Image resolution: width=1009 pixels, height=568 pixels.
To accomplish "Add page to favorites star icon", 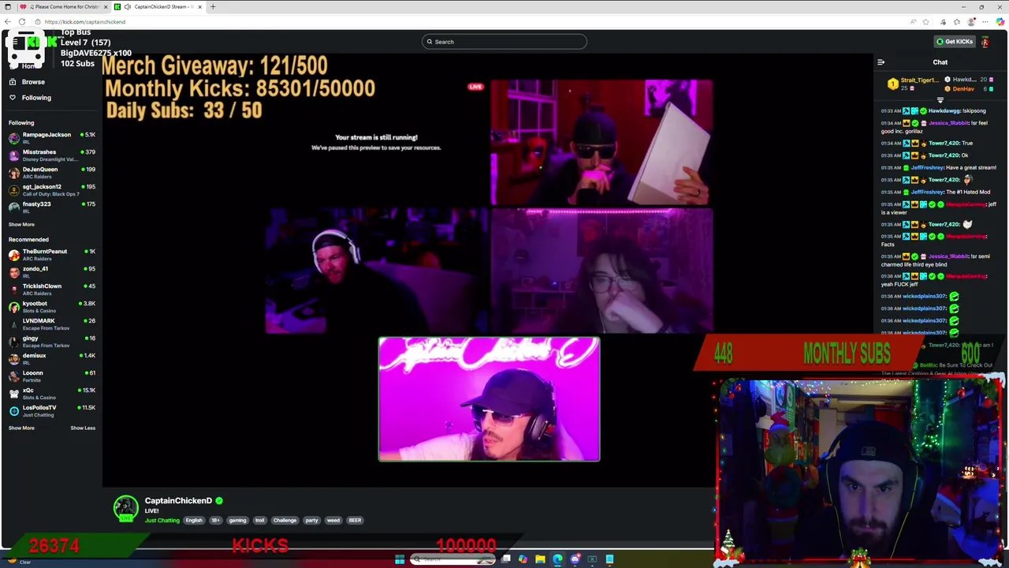I will click(x=926, y=22).
